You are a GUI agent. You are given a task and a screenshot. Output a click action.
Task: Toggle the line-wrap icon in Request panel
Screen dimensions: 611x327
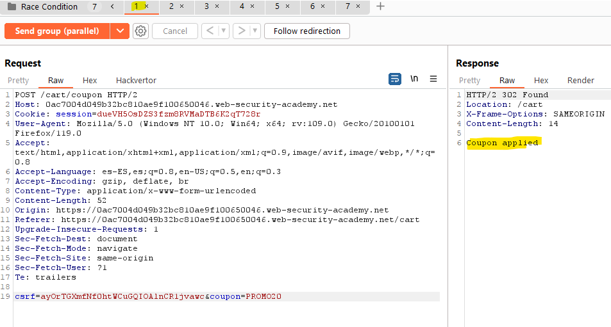(395, 79)
